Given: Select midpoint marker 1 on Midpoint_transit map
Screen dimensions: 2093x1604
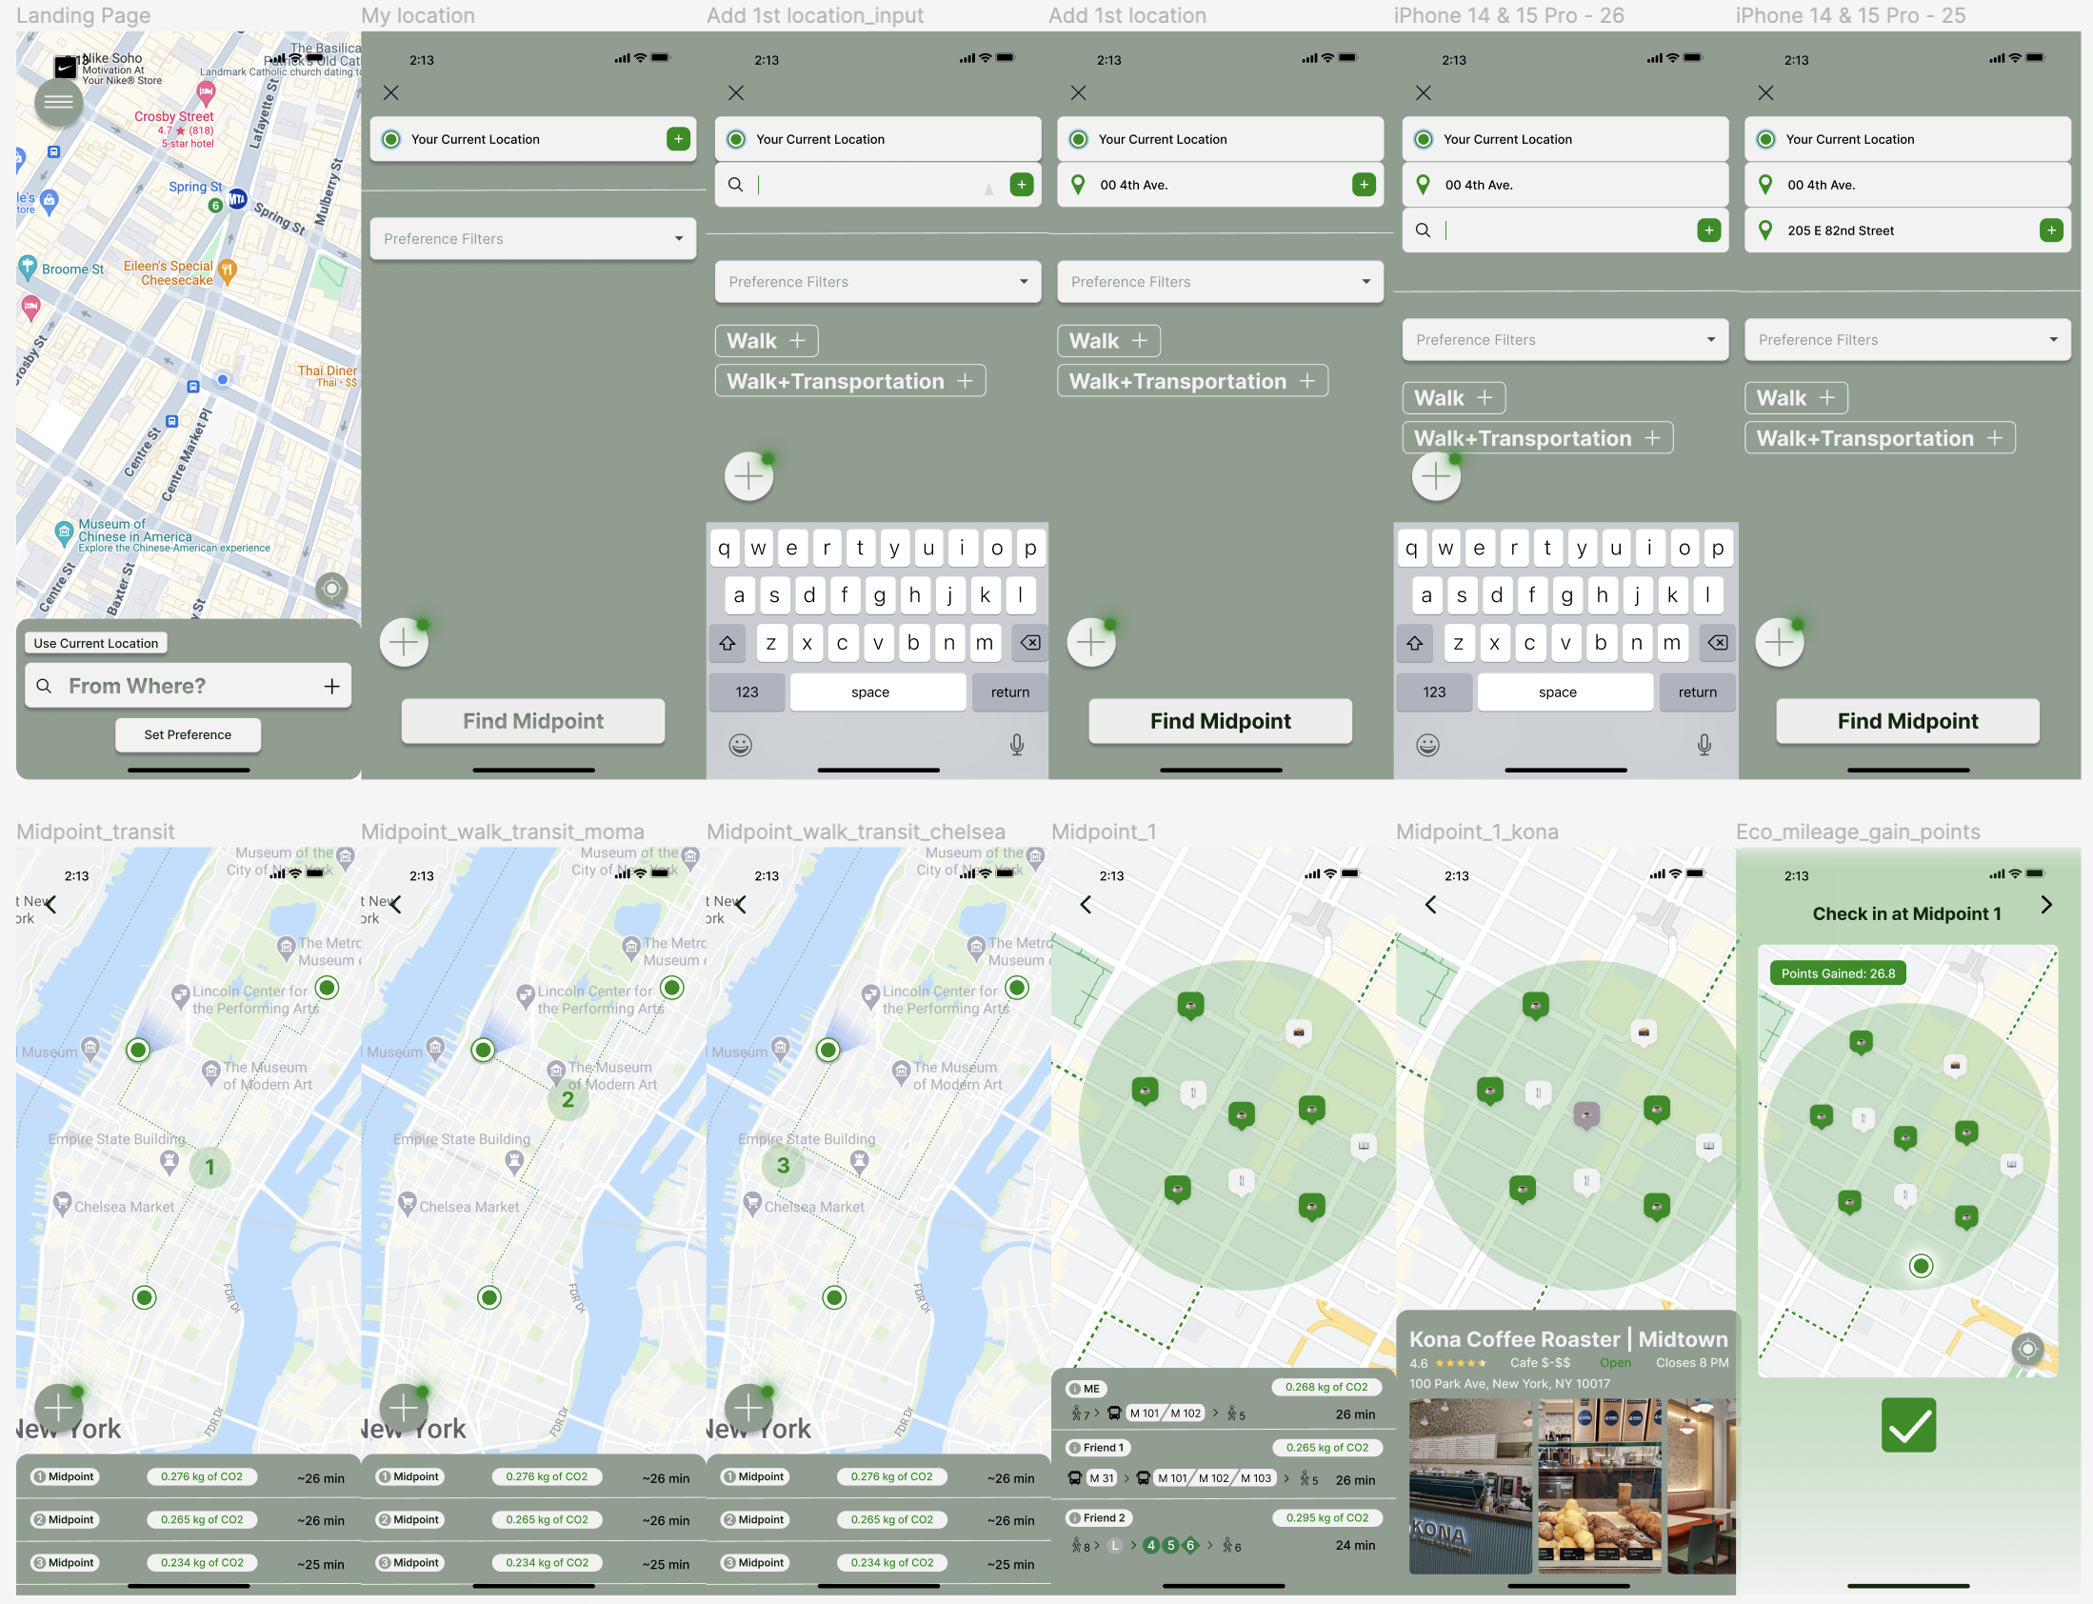Looking at the screenshot, I should 210,1167.
